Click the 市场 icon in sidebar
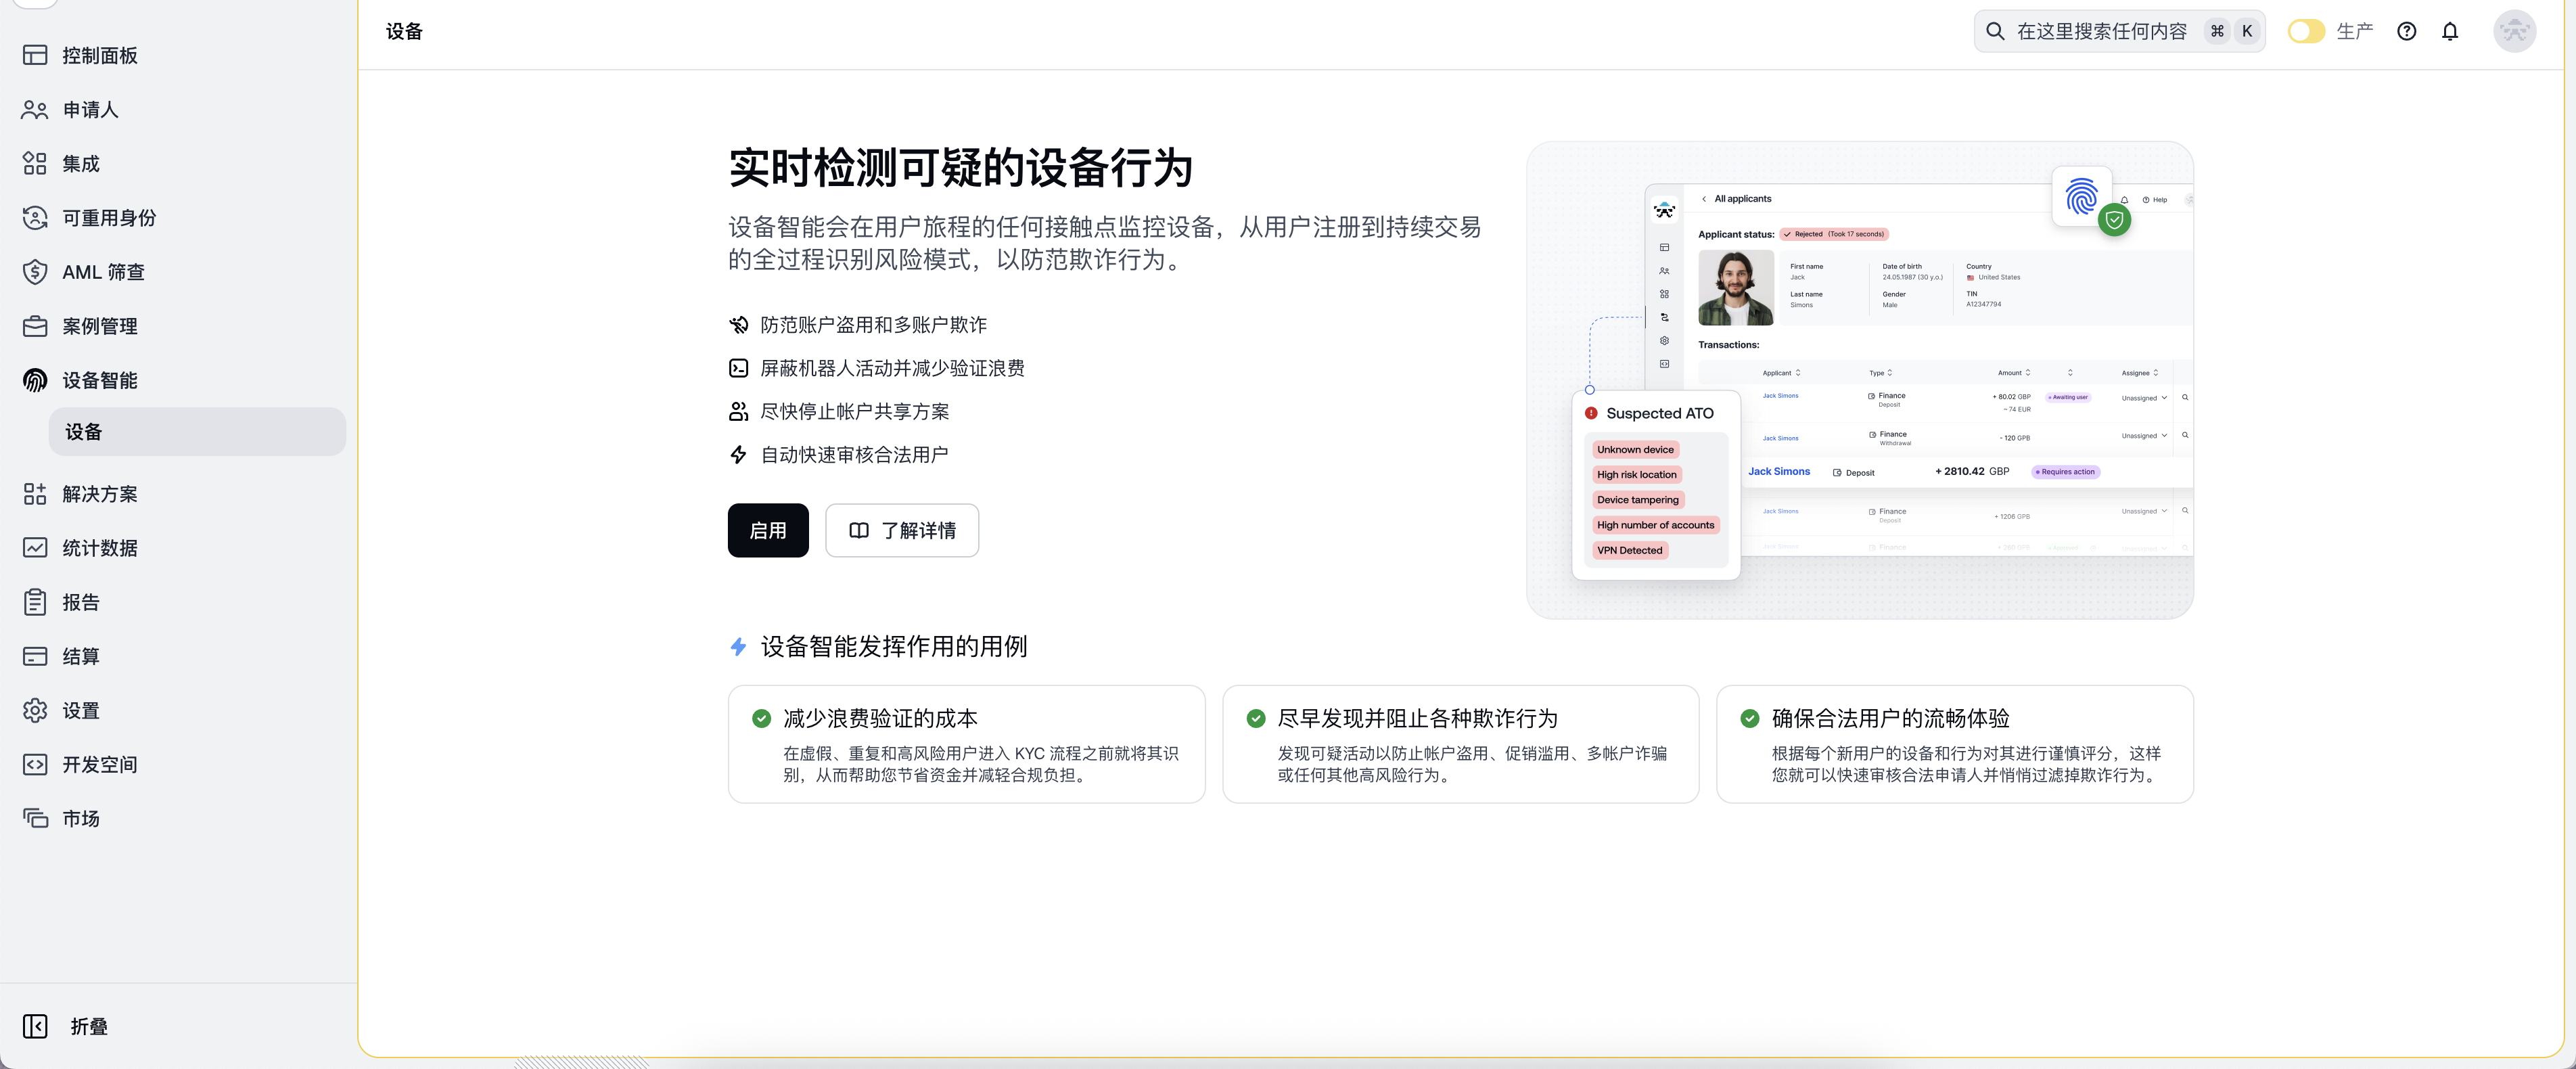Screen dimensions: 2576x1069 tap(35, 818)
